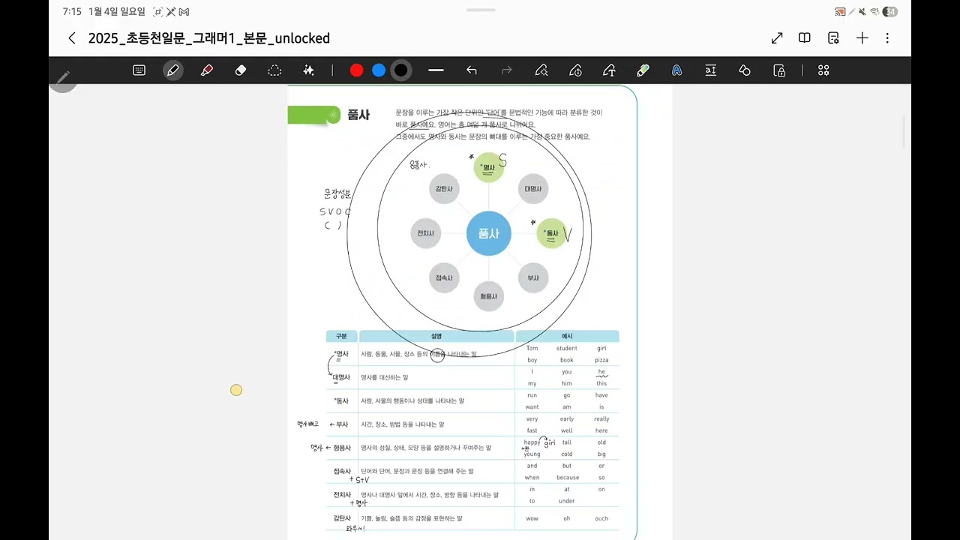The image size is (960, 540).
Task: Tap the 접속사 circle in the diagram
Action: pyautogui.click(x=444, y=277)
